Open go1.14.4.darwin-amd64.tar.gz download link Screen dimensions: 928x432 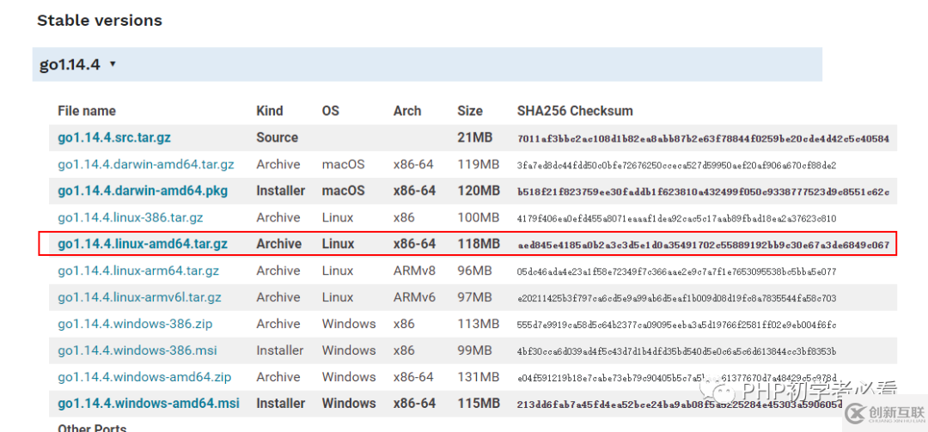point(145,164)
